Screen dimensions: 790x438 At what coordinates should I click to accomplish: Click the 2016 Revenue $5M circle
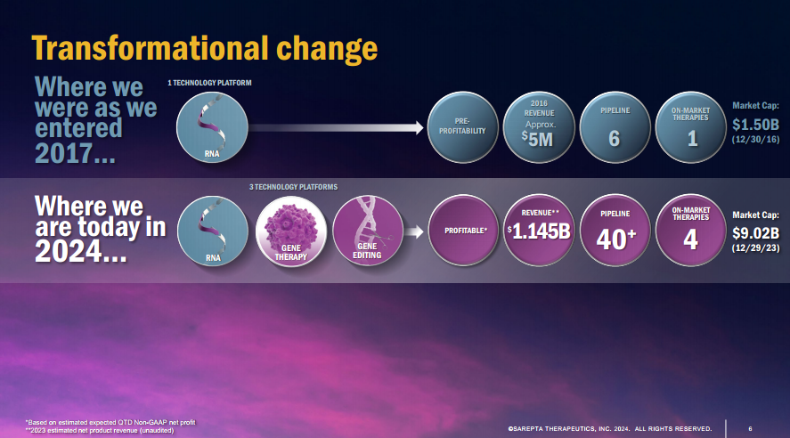pos(539,127)
